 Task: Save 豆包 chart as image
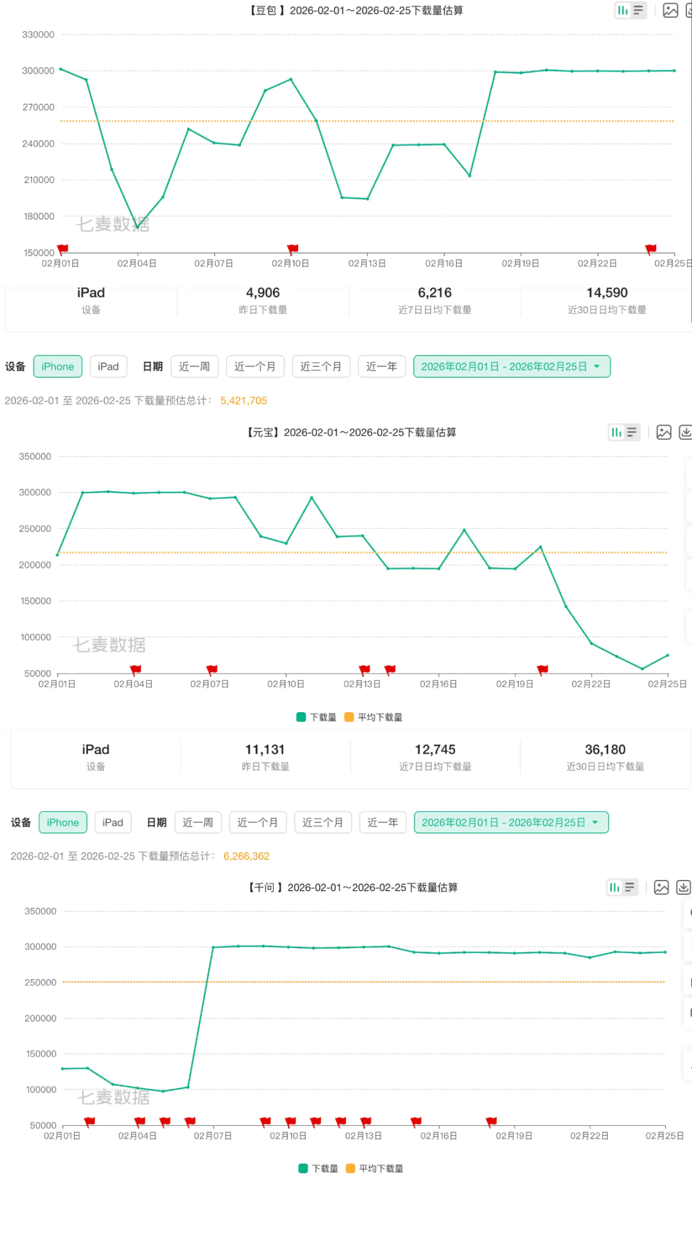coord(670,10)
